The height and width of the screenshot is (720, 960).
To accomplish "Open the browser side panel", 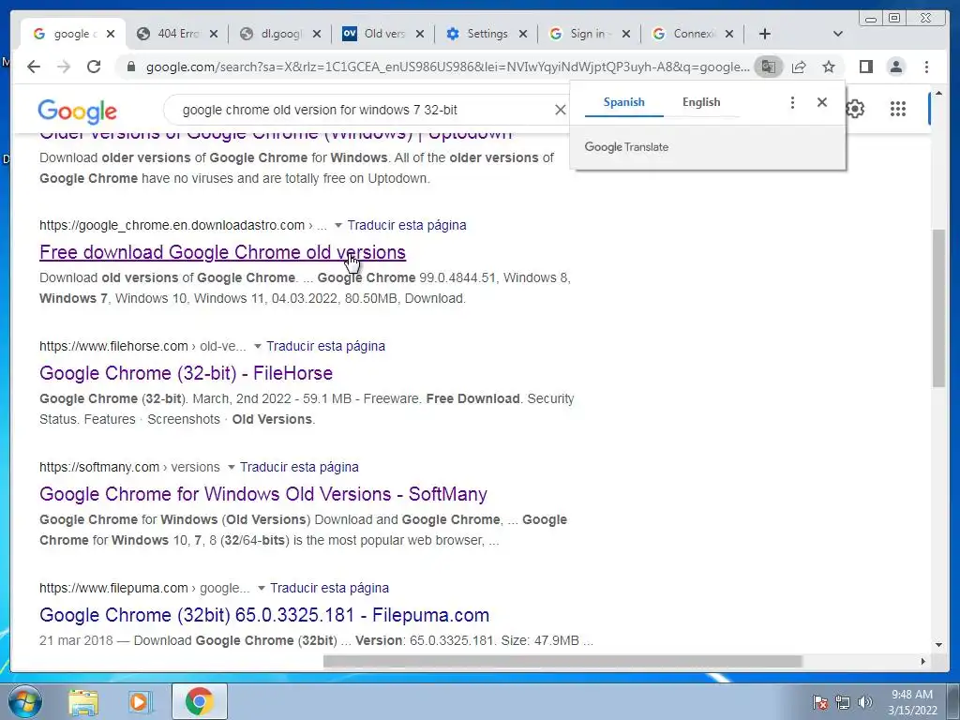I will pos(865,67).
